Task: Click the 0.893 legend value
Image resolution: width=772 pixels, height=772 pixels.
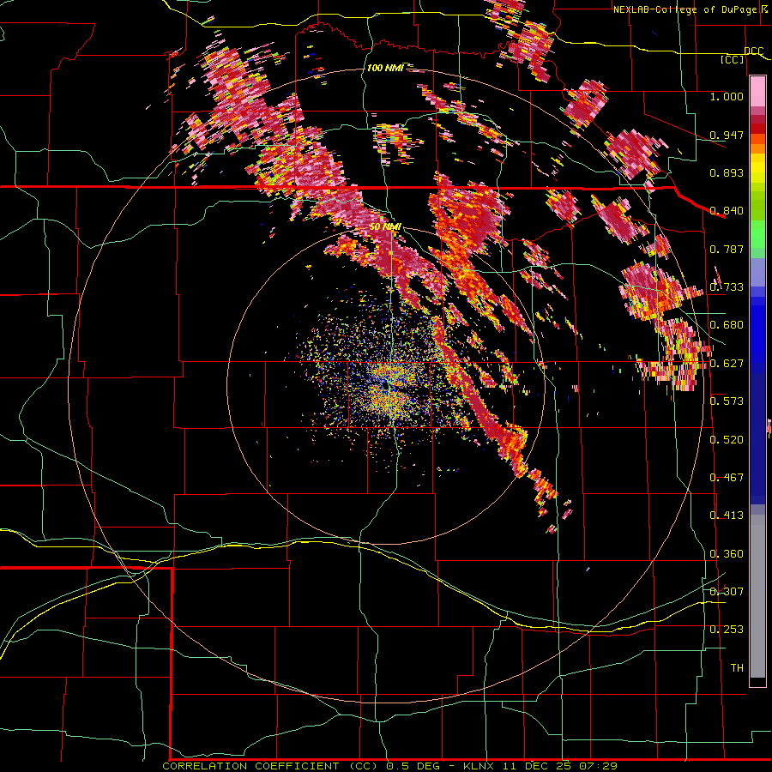Action: (727, 172)
